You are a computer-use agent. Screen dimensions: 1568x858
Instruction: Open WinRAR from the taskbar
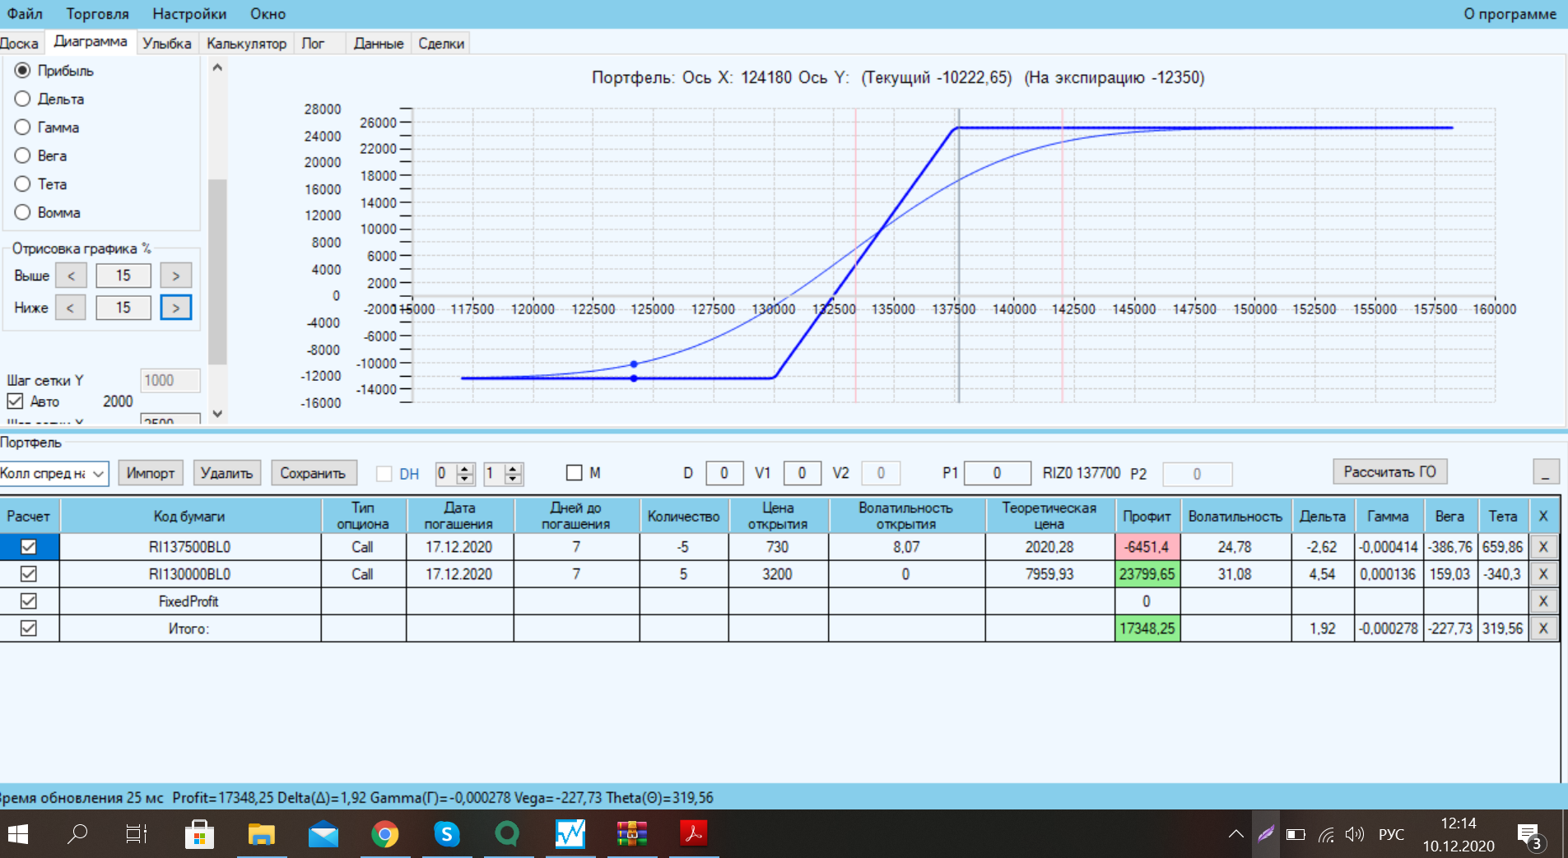[632, 834]
